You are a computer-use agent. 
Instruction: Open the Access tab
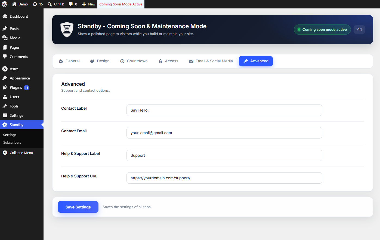tap(168, 61)
